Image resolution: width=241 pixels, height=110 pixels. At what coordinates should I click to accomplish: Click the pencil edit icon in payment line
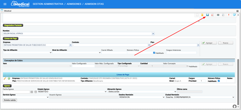coord(5,78)
